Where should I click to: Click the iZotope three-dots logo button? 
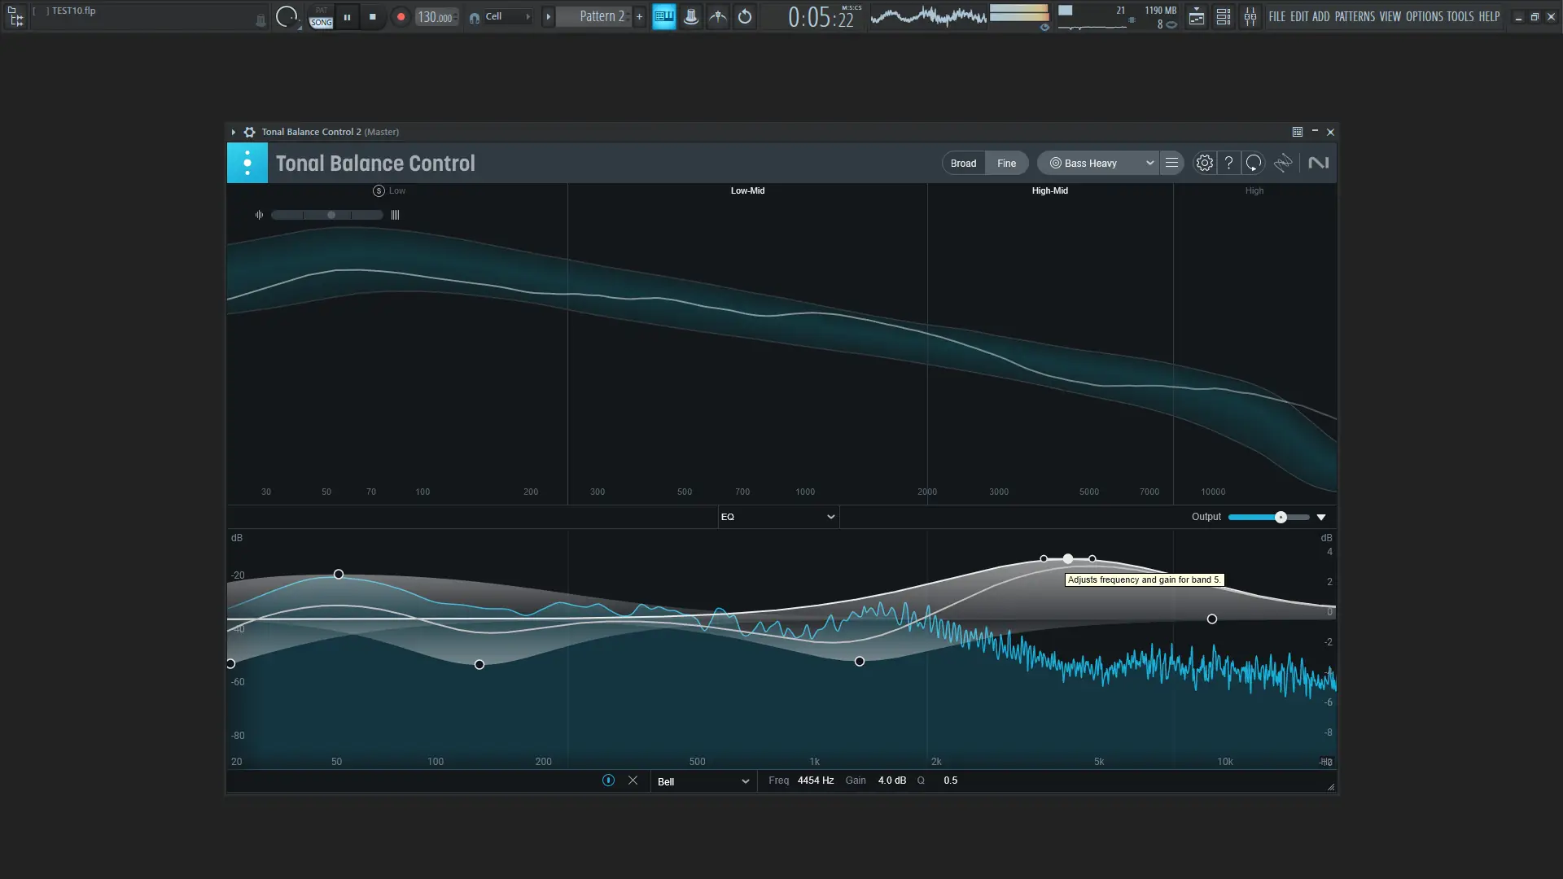pyautogui.click(x=247, y=163)
